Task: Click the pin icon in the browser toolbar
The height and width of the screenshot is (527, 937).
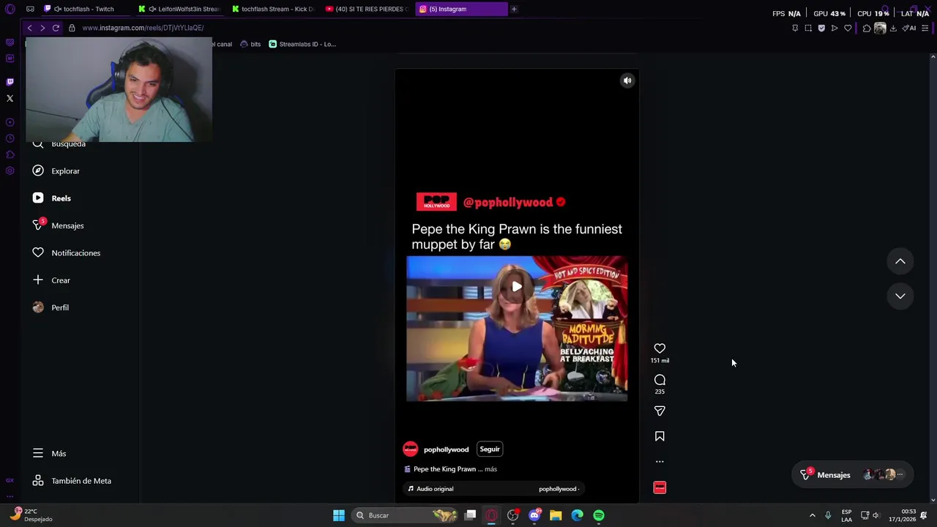Action: [795, 28]
